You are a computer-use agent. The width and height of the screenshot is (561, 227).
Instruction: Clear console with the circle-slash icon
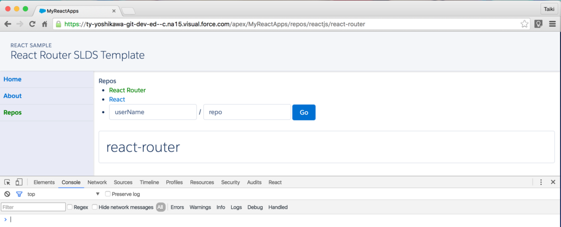[7, 194]
